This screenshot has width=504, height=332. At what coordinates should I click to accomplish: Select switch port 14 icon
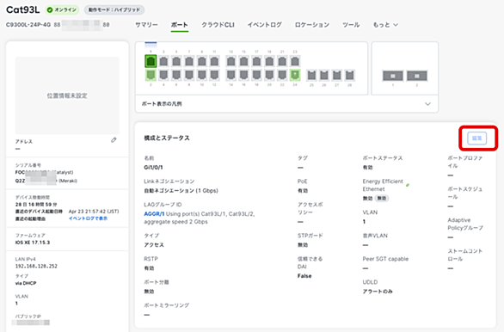tap(231, 75)
